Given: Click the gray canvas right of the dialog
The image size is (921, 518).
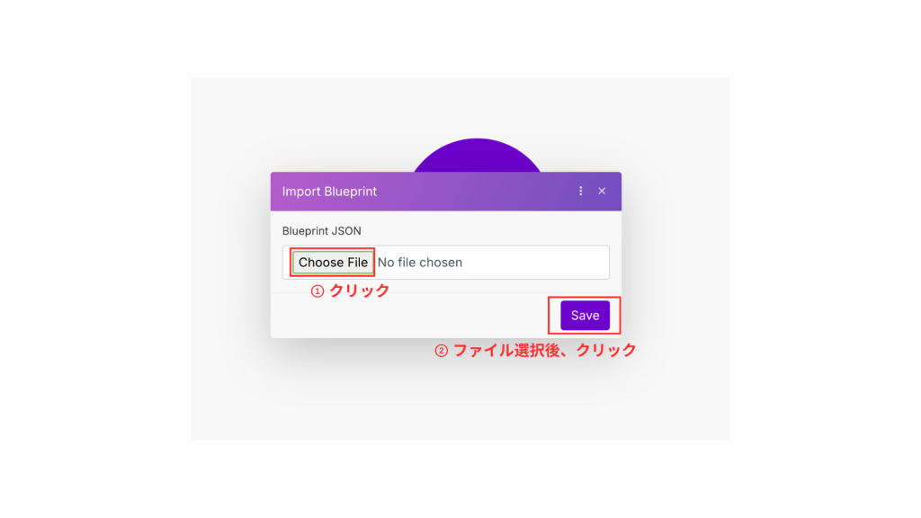Looking at the screenshot, I should tap(675, 258).
